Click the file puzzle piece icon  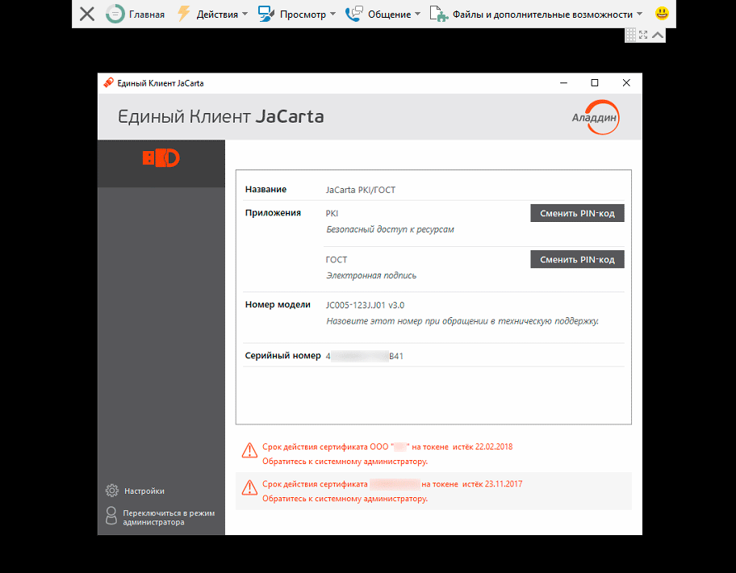[439, 14]
